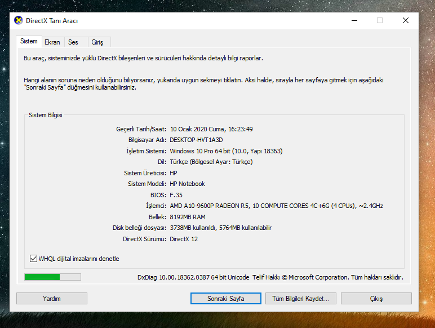Click the 'Bu araç, sisteminizde yüklü' description line

click(143, 58)
